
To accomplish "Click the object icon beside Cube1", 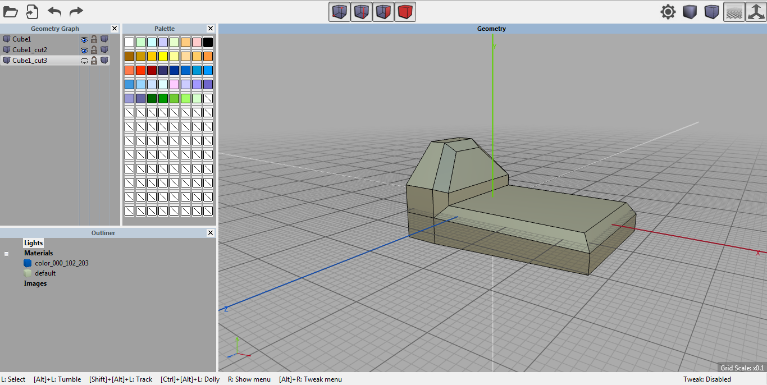I will pyautogui.click(x=7, y=39).
